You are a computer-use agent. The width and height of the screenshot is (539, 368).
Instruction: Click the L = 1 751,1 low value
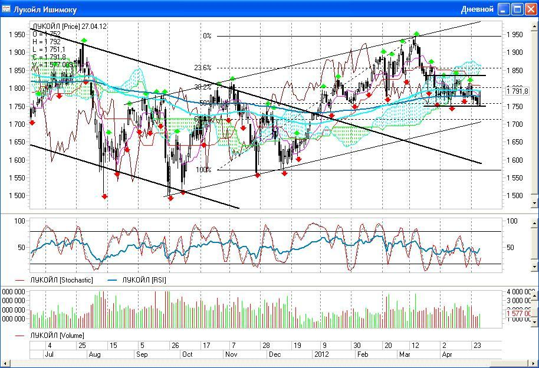[48, 49]
